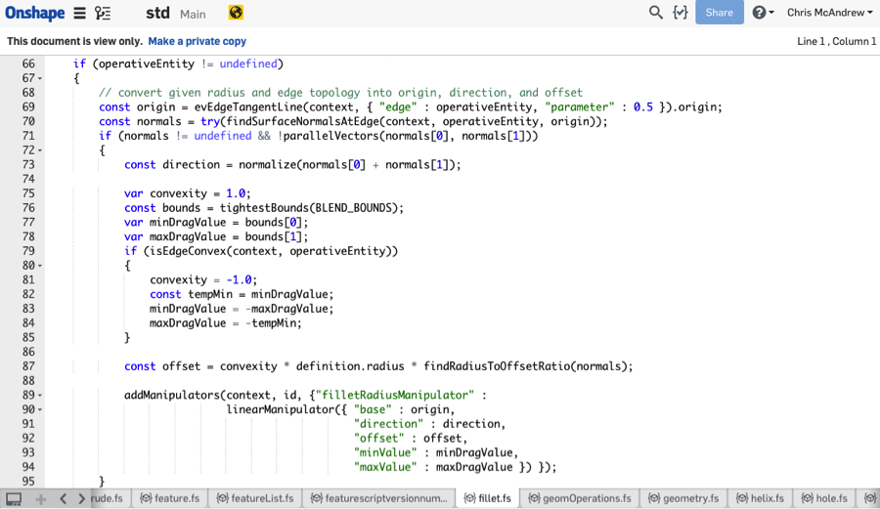Open the geometry.fs tab
Image resolution: width=880 pixels, height=509 pixels.
pyautogui.click(x=683, y=498)
